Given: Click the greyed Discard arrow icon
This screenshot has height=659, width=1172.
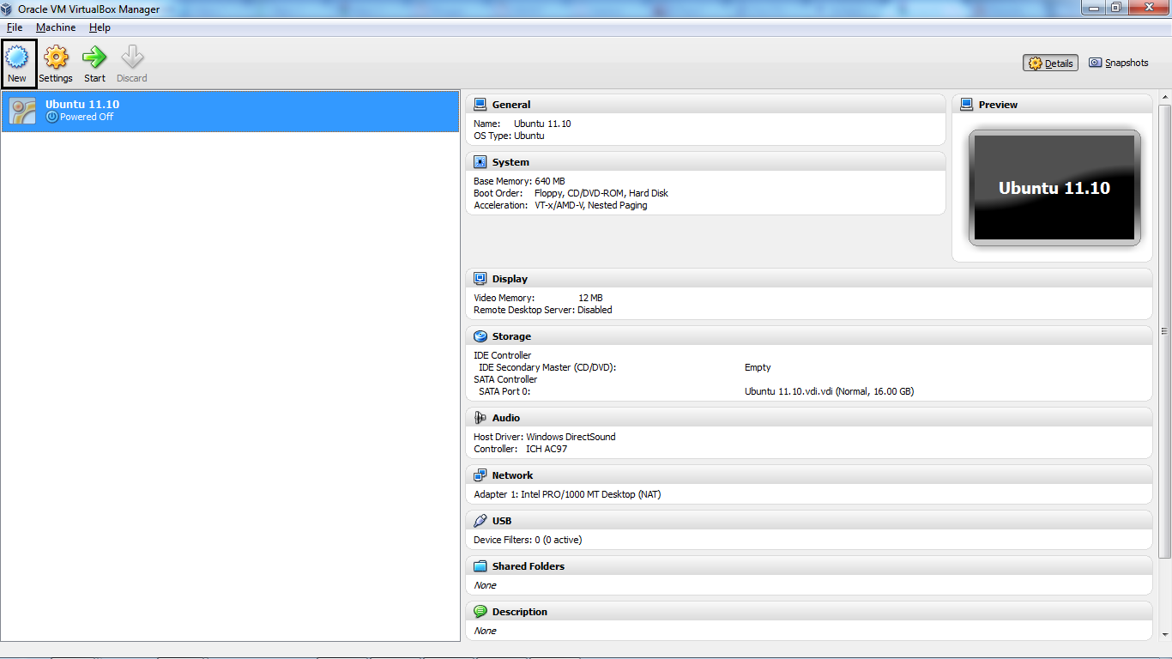Looking at the screenshot, I should 132,57.
